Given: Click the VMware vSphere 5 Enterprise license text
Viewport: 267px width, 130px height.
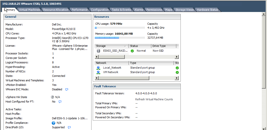Looking at the screenshot, I should point(70,47).
